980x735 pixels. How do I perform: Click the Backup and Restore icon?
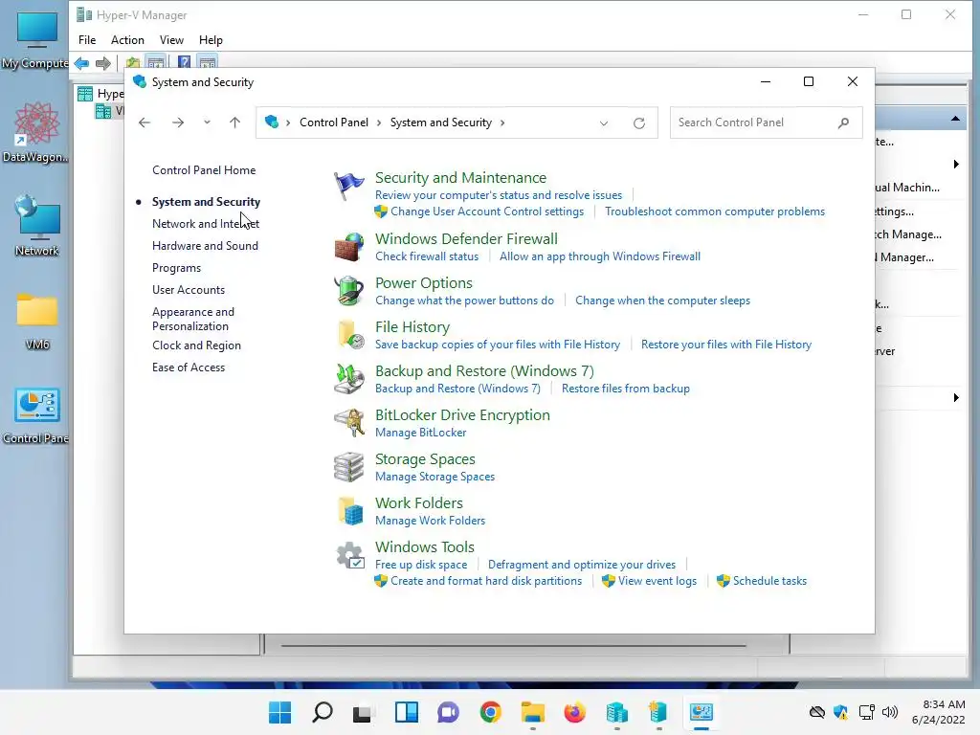coord(348,379)
